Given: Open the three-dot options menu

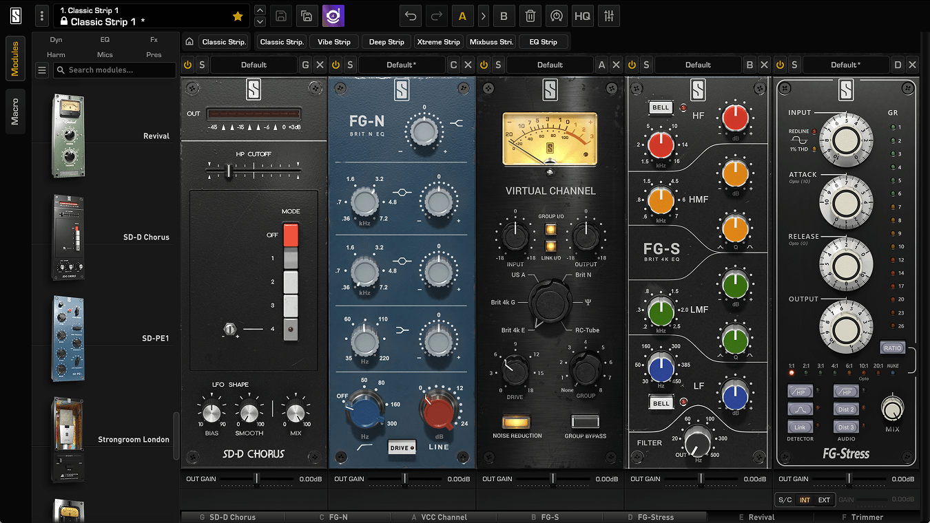Looking at the screenshot, I should click(42, 16).
